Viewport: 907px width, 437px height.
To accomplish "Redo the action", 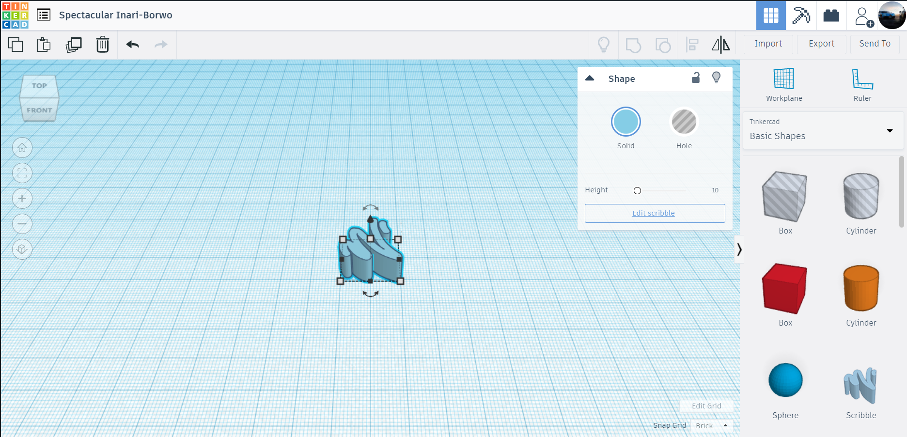I will click(x=161, y=45).
